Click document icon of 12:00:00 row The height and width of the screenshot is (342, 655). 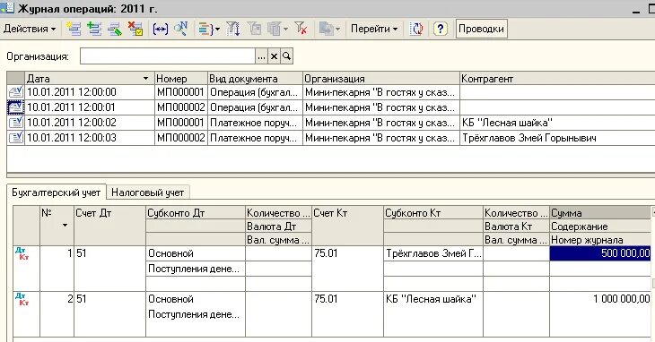[x=16, y=92]
